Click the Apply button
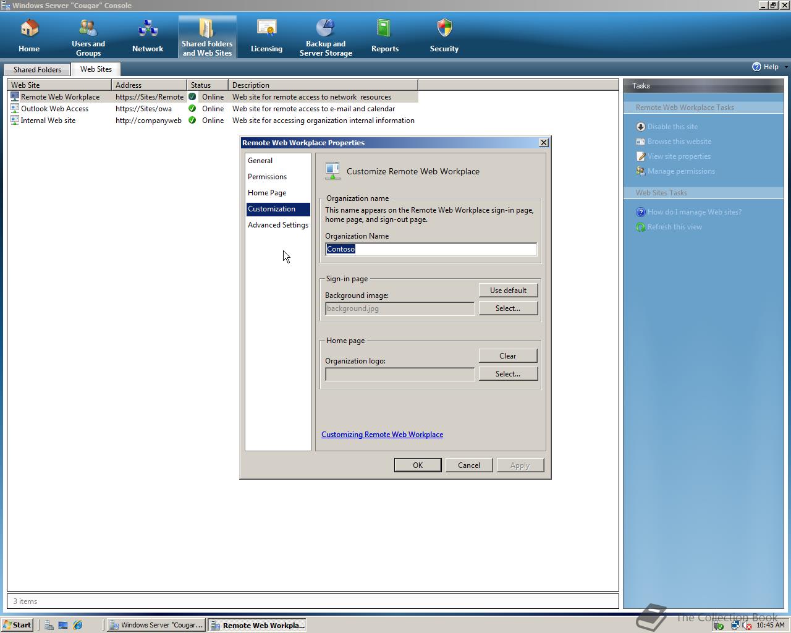The image size is (791, 633). 520,465
